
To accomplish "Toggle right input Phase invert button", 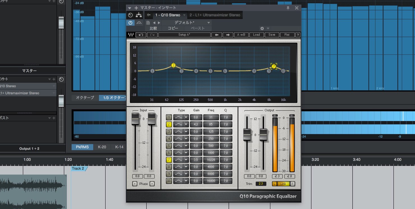I will click(x=152, y=184).
